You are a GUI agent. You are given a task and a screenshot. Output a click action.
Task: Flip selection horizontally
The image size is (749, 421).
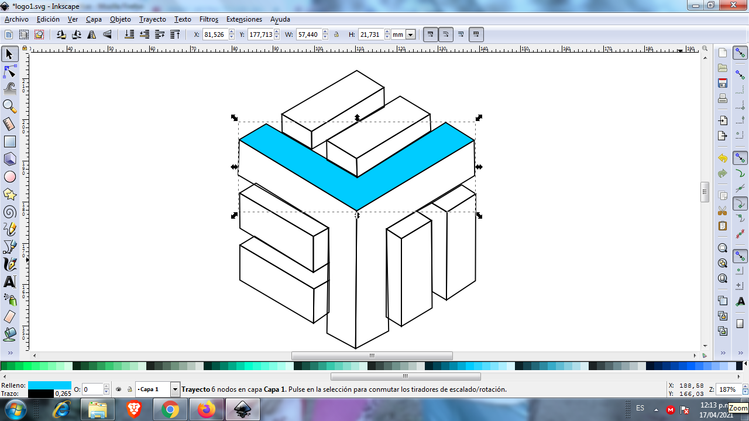click(x=92, y=34)
